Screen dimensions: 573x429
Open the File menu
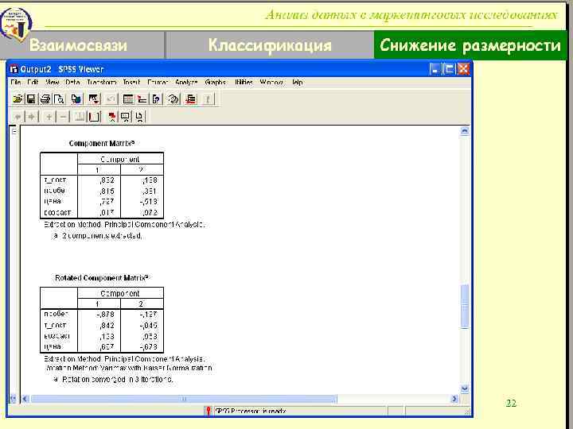(16, 83)
